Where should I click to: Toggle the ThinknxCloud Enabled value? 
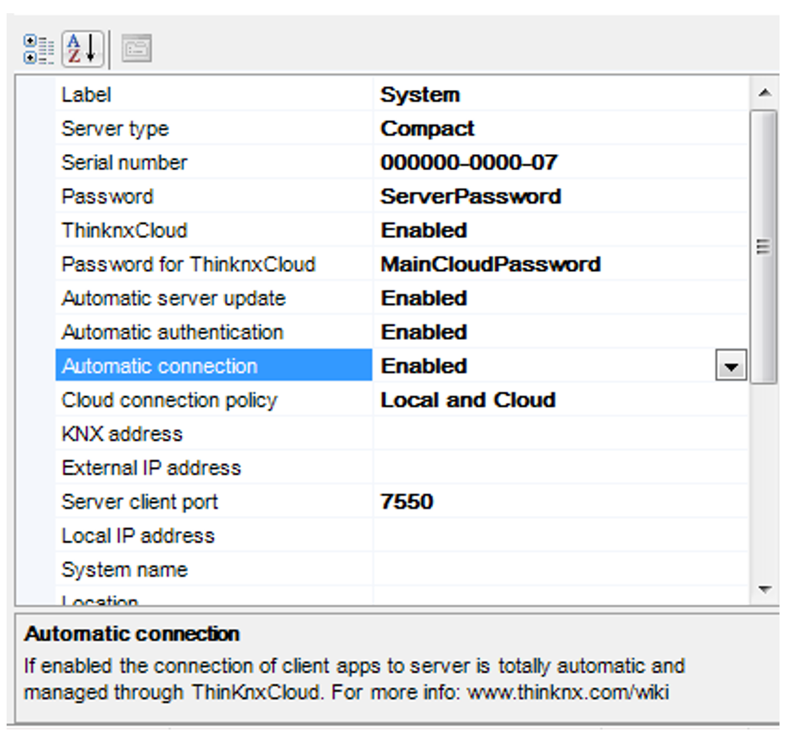(424, 230)
